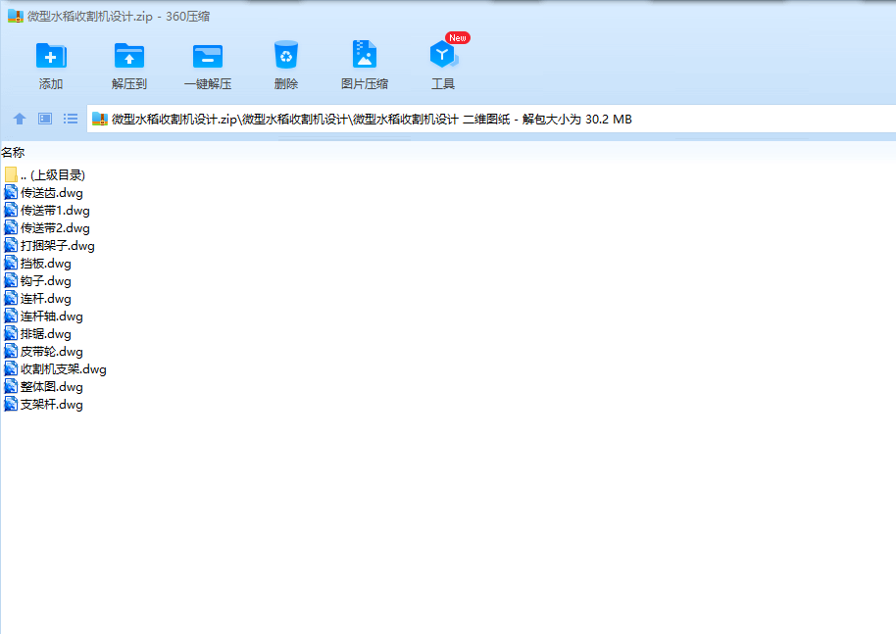The height and width of the screenshot is (634, 896).
Task: Open the 图片压缩 image compression tool
Action: (x=364, y=56)
